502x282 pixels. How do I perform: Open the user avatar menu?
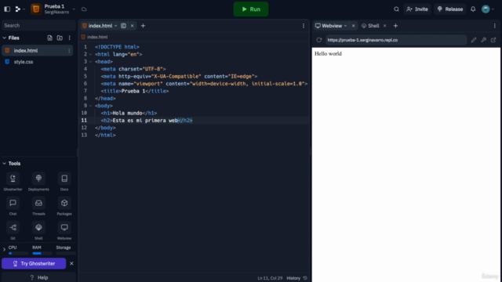(486, 9)
